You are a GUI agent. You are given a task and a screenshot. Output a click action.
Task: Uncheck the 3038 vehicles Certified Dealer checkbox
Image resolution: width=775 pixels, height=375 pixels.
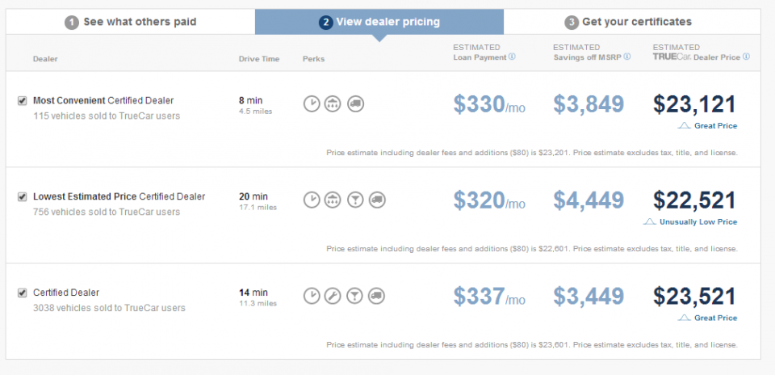[22, 293]
